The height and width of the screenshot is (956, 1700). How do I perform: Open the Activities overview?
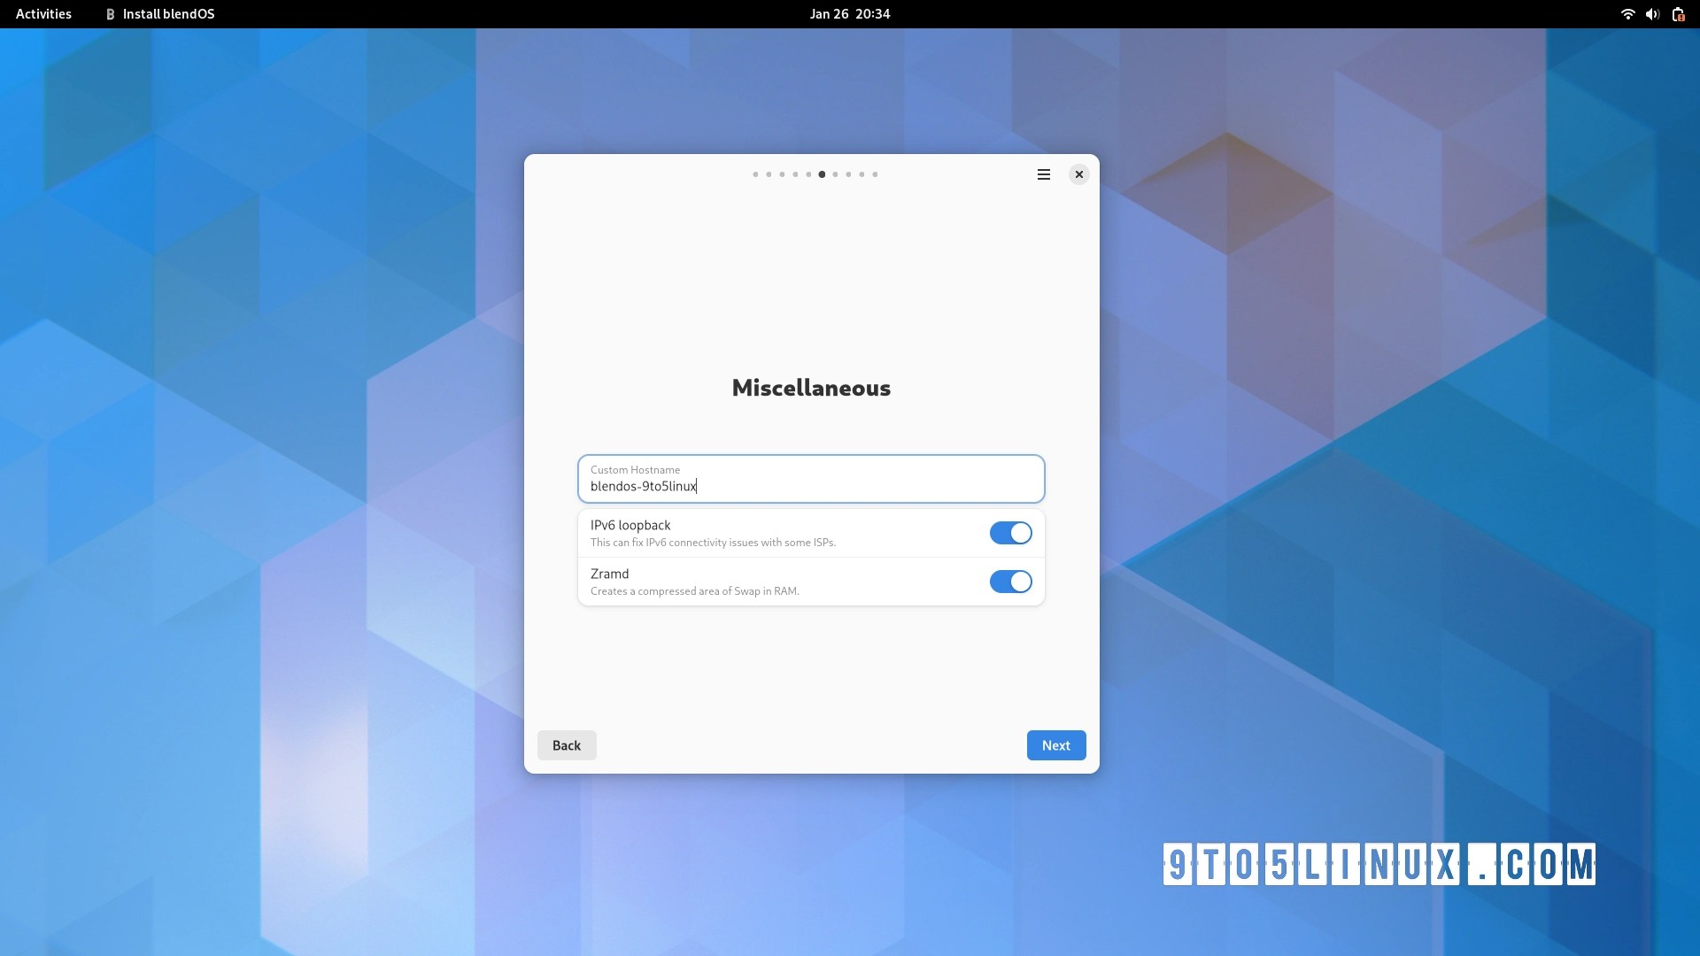43,14
